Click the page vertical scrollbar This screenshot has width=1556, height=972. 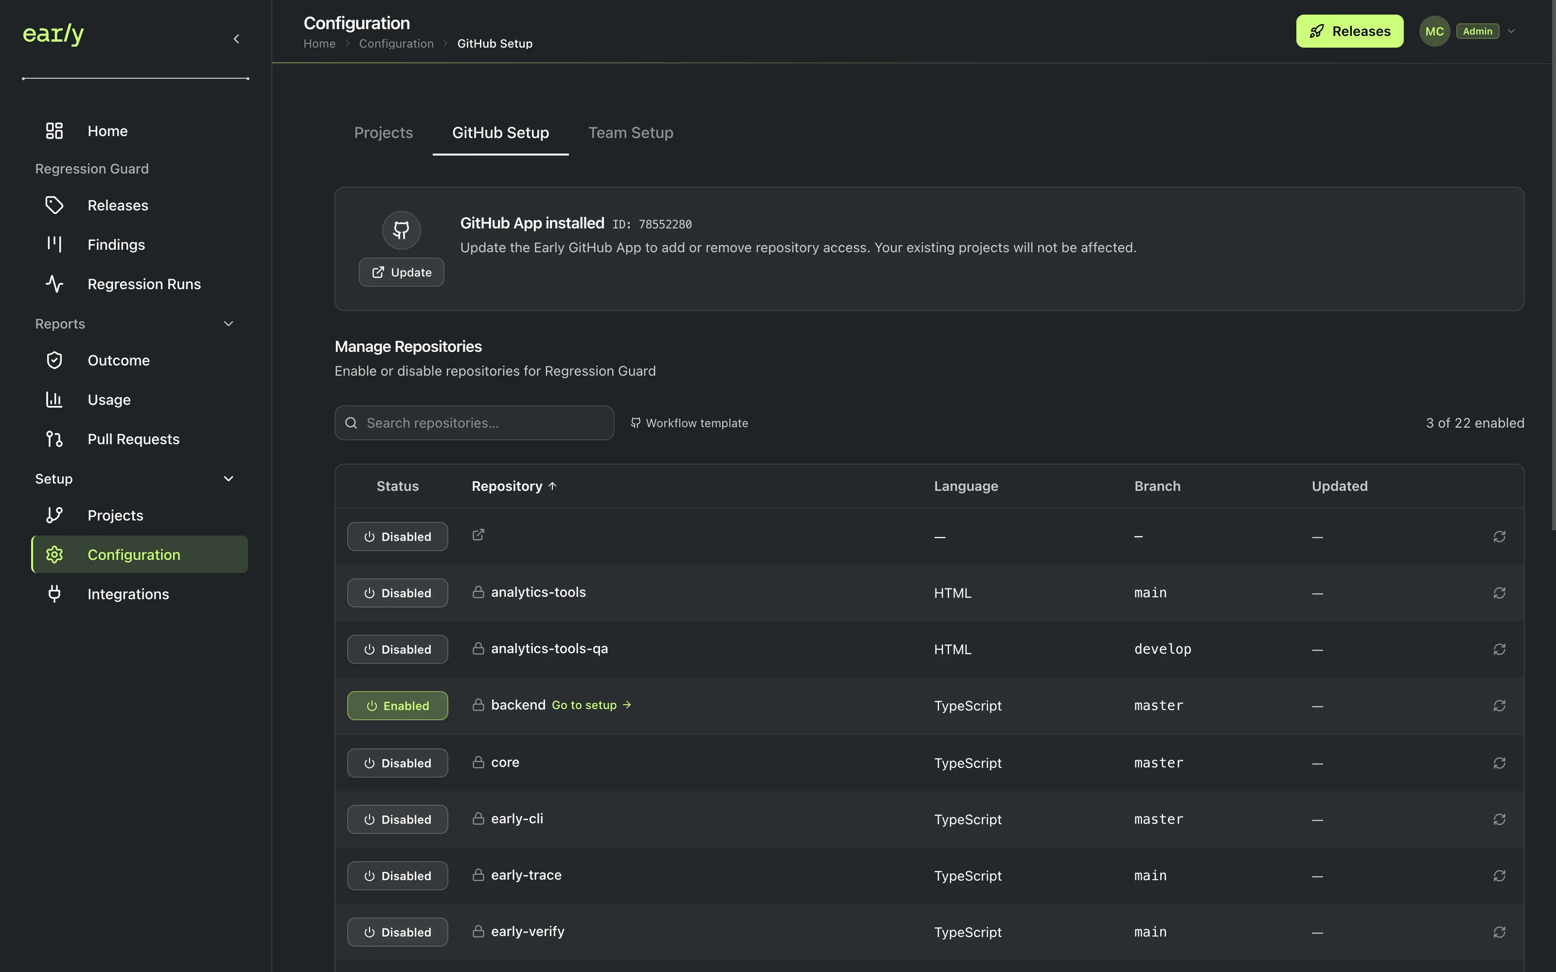(x=1554, y=265)
